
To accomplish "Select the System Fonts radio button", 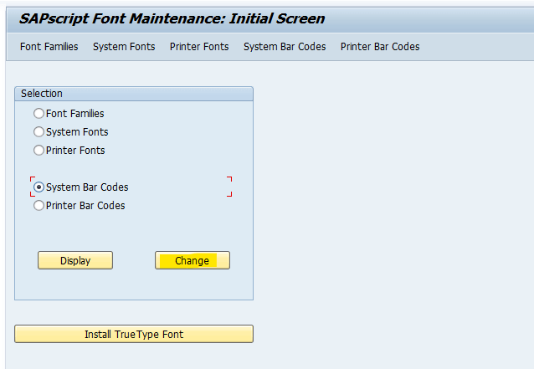I will click(x=39, y=131).
